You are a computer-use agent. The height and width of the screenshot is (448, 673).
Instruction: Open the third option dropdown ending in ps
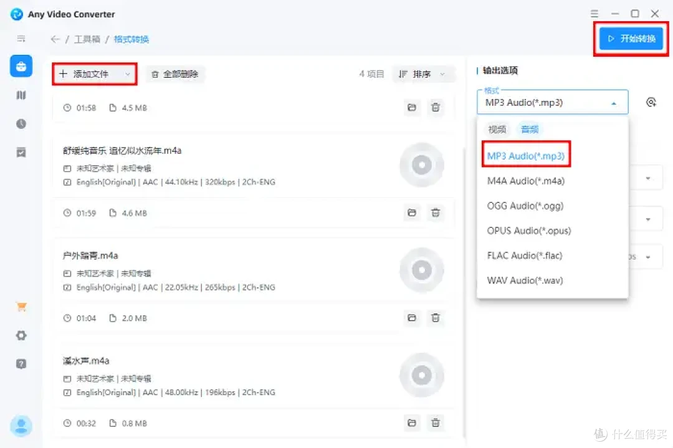[x=647, y=257]
